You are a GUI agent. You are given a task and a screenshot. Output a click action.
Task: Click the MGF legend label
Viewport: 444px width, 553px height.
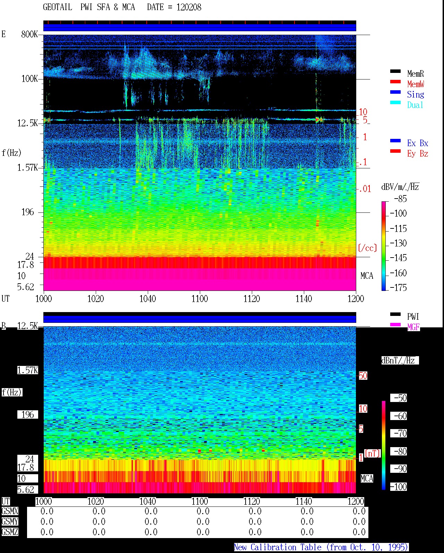(x=413, y=327)
